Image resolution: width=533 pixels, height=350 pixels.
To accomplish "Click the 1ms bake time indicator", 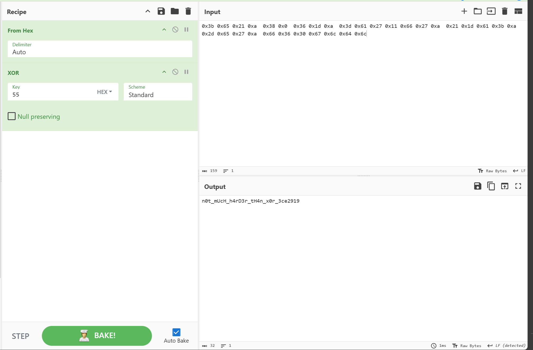I will (x=439, y=346).
